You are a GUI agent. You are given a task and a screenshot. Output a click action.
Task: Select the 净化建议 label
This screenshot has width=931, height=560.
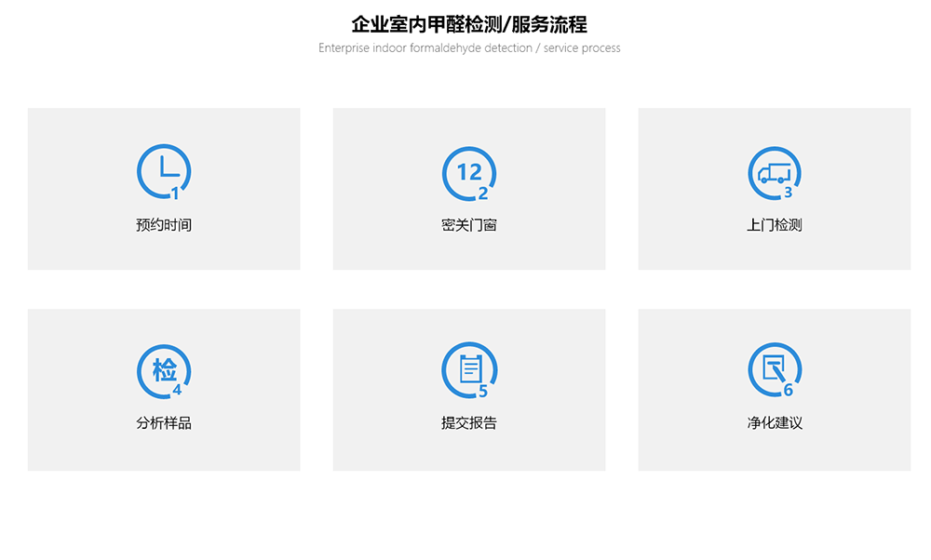[775, 423]
